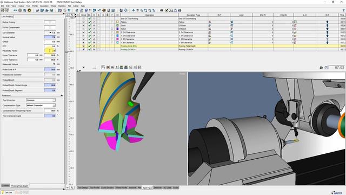Select the Core Probing panel tab
Screen dimensions: 346x195
[x=7, y=17]
